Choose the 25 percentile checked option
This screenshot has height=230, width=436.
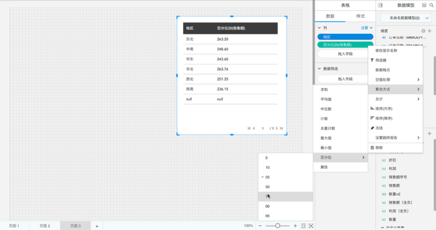click(x=268, y=177)
